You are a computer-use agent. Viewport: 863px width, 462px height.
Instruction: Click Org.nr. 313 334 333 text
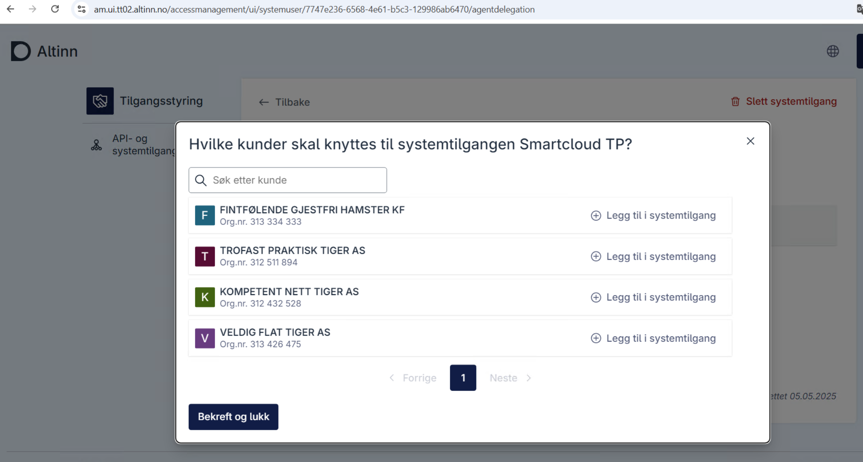261,221
